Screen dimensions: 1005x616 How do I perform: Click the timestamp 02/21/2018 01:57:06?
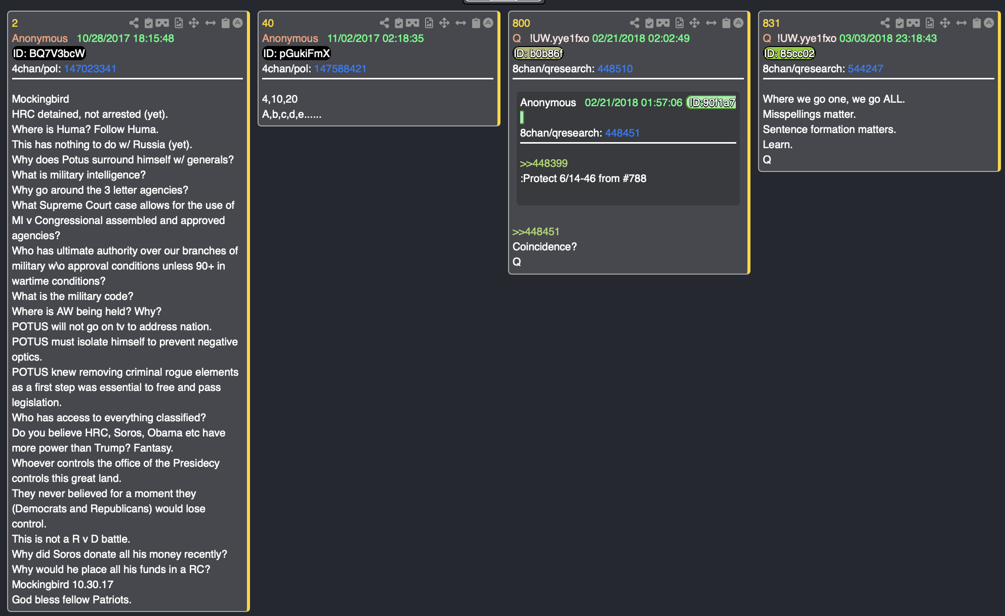point(634,103)
